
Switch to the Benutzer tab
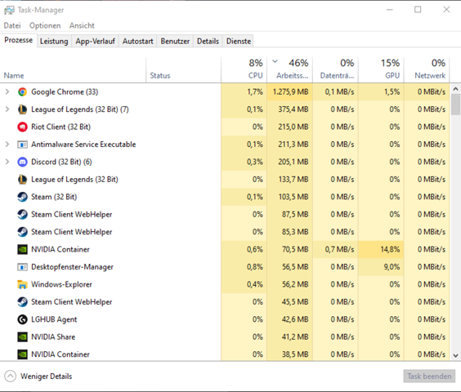pos(175,41)
